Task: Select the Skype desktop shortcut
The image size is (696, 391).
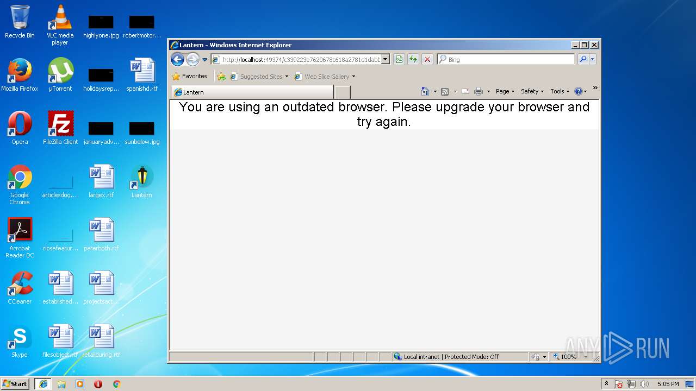Action: pos(20,341)
